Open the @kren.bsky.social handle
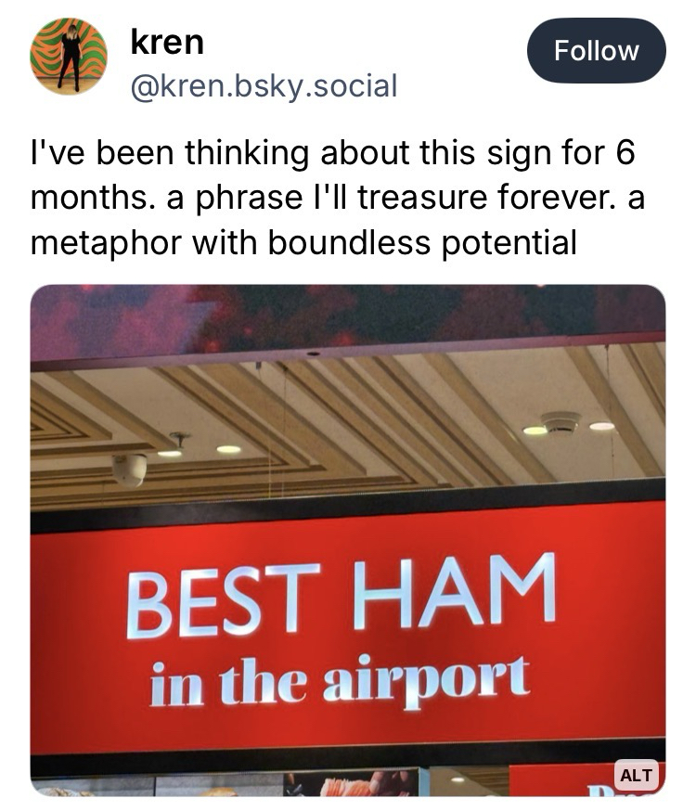This screenshot has height=811, width=696. point(264,86)
